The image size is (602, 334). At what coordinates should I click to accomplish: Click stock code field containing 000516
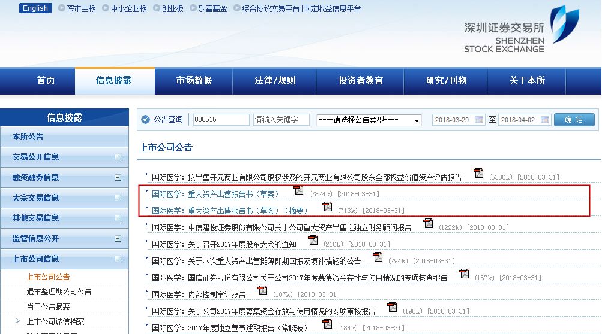click(x=221, y=120)
